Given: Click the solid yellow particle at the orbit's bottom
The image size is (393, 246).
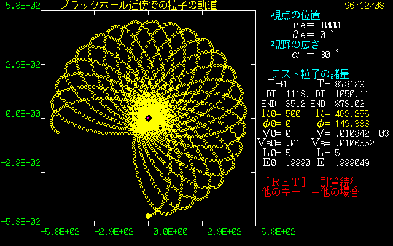Looking at the screenshot, I should point(148,216).
